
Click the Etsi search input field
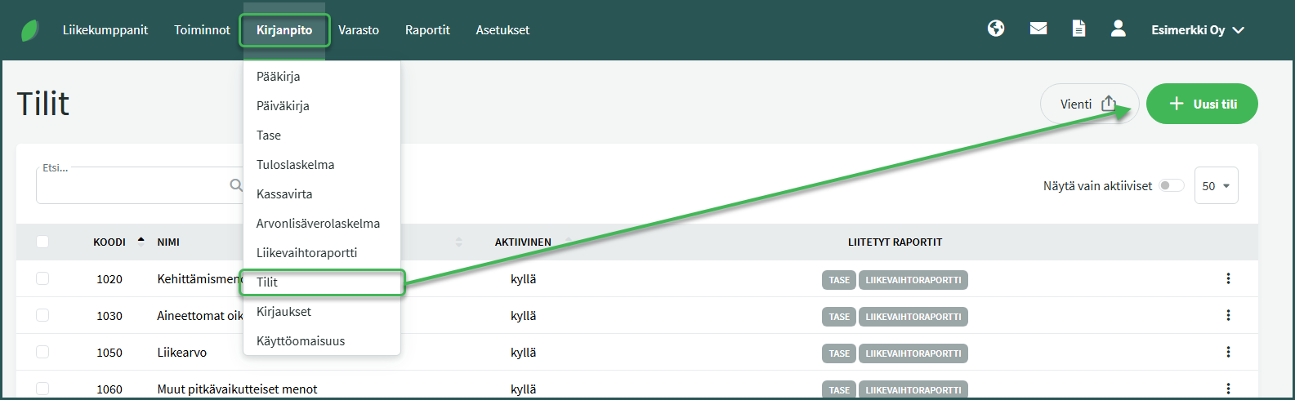pos(131,187)
